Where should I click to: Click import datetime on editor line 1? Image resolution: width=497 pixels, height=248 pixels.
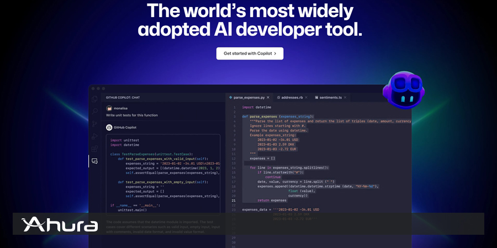coord(256,107)
